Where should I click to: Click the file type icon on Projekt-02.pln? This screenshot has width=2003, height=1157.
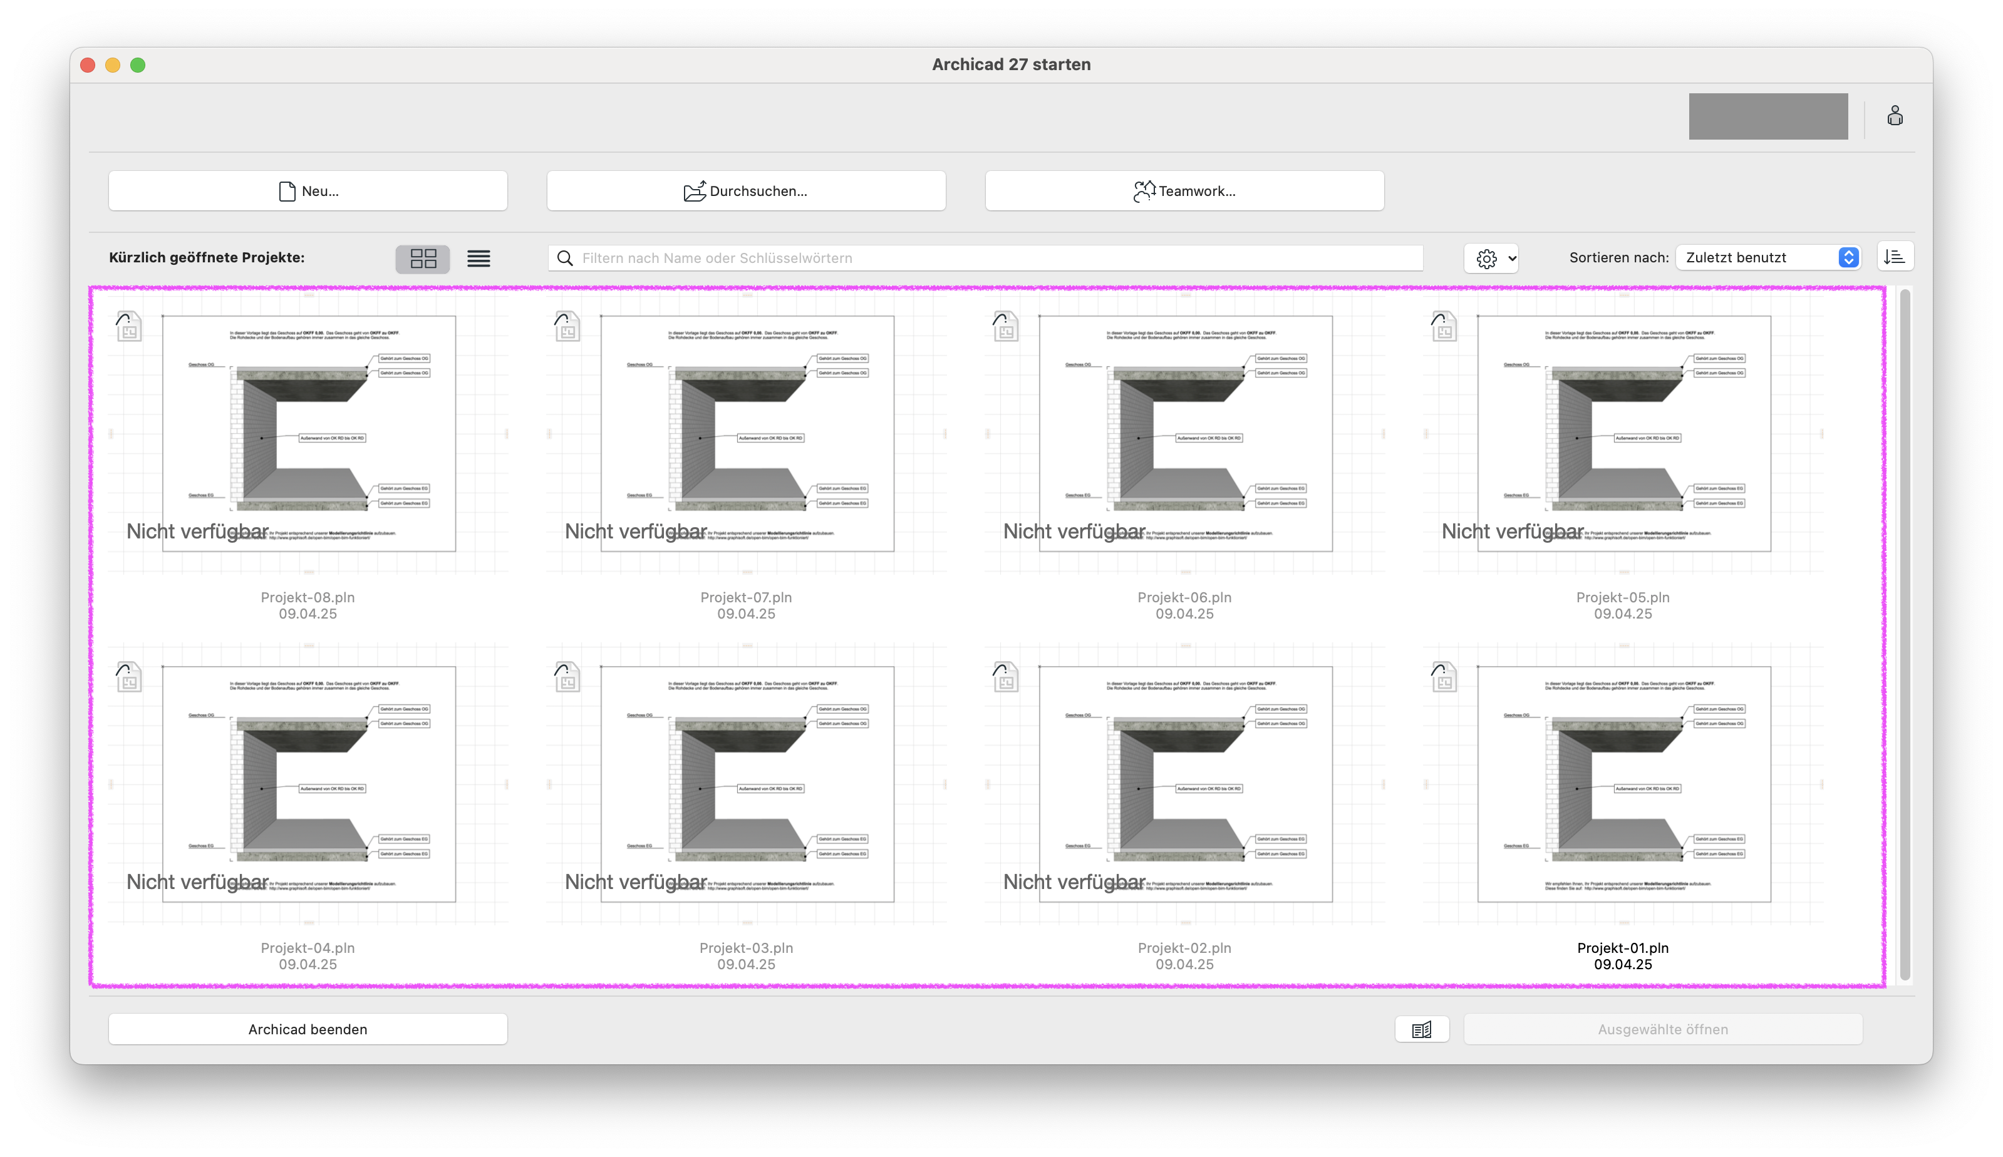pyautogui.click(x=1005, y=676)
